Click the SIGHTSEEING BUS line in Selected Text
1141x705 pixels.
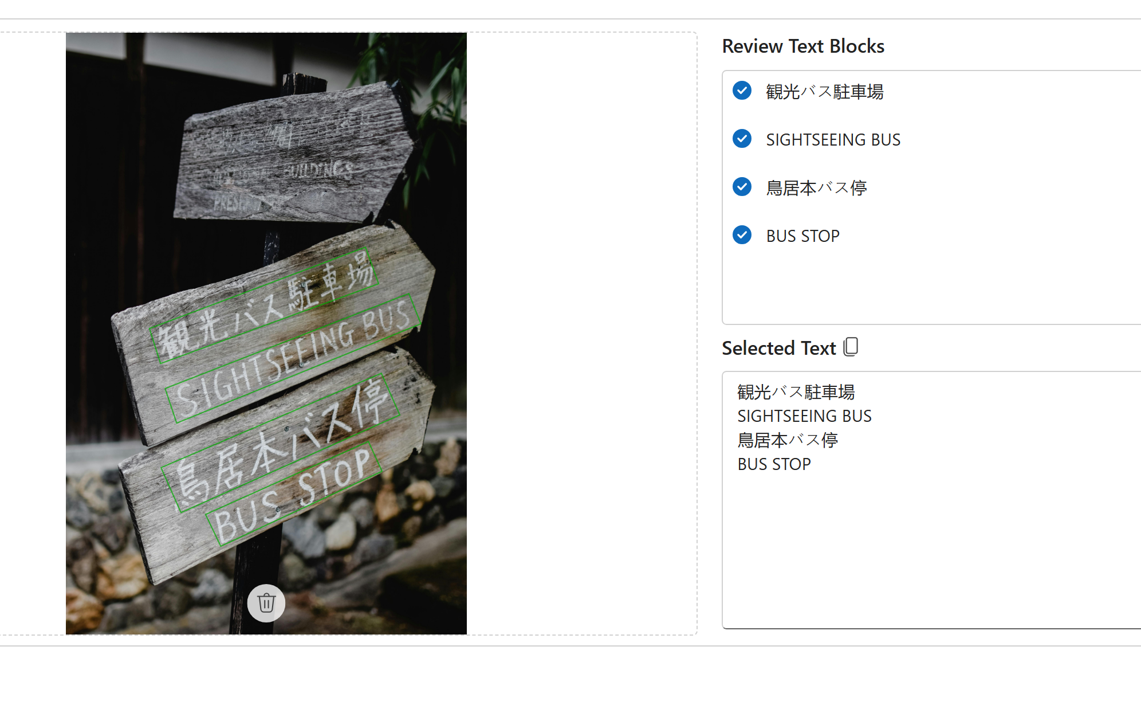[x=804, y=416]
